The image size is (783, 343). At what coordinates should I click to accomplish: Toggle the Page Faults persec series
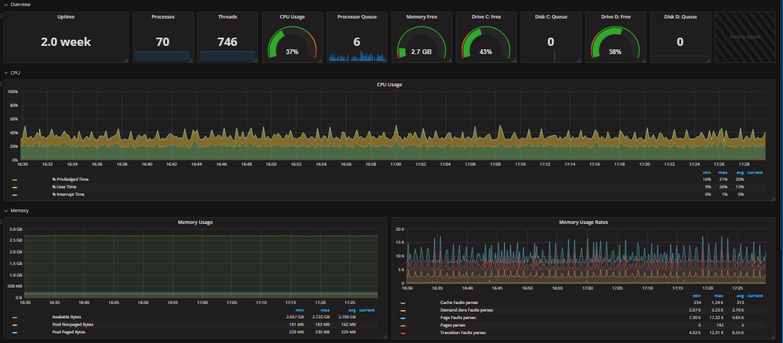(x=458, y=318)
